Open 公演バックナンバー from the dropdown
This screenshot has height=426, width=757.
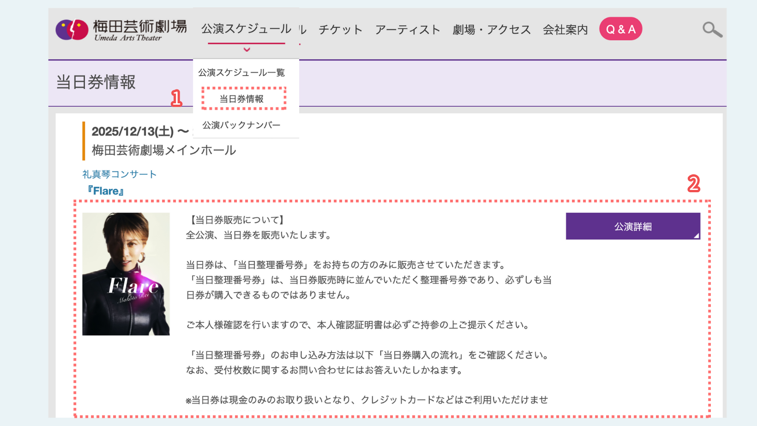coord(241,125)
